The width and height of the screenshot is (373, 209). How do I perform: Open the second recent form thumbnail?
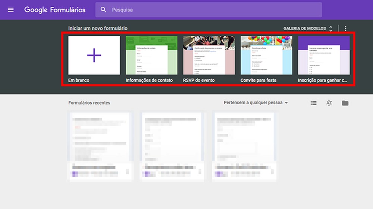172,145
